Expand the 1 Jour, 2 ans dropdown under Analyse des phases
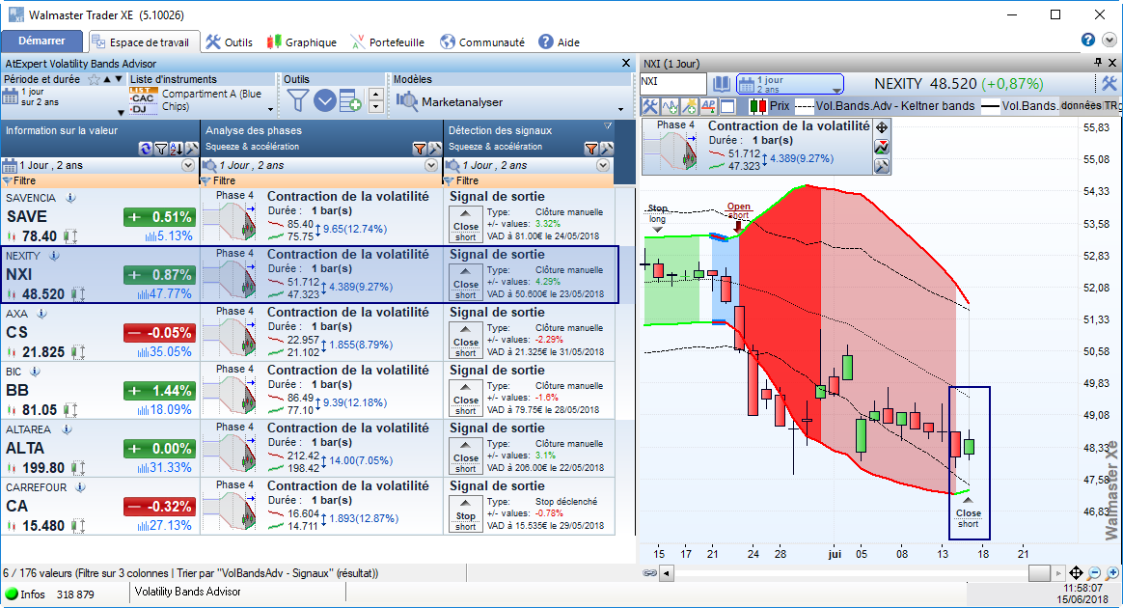The image size is (1123, 608). (x=431, y=165)
